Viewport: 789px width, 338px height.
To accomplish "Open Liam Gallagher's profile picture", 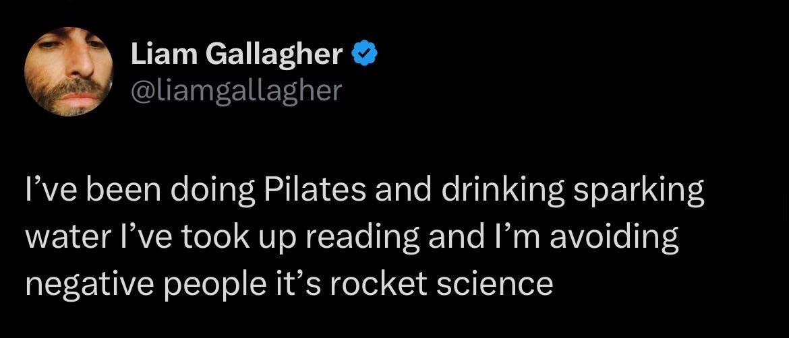I will tap(68, 73).
